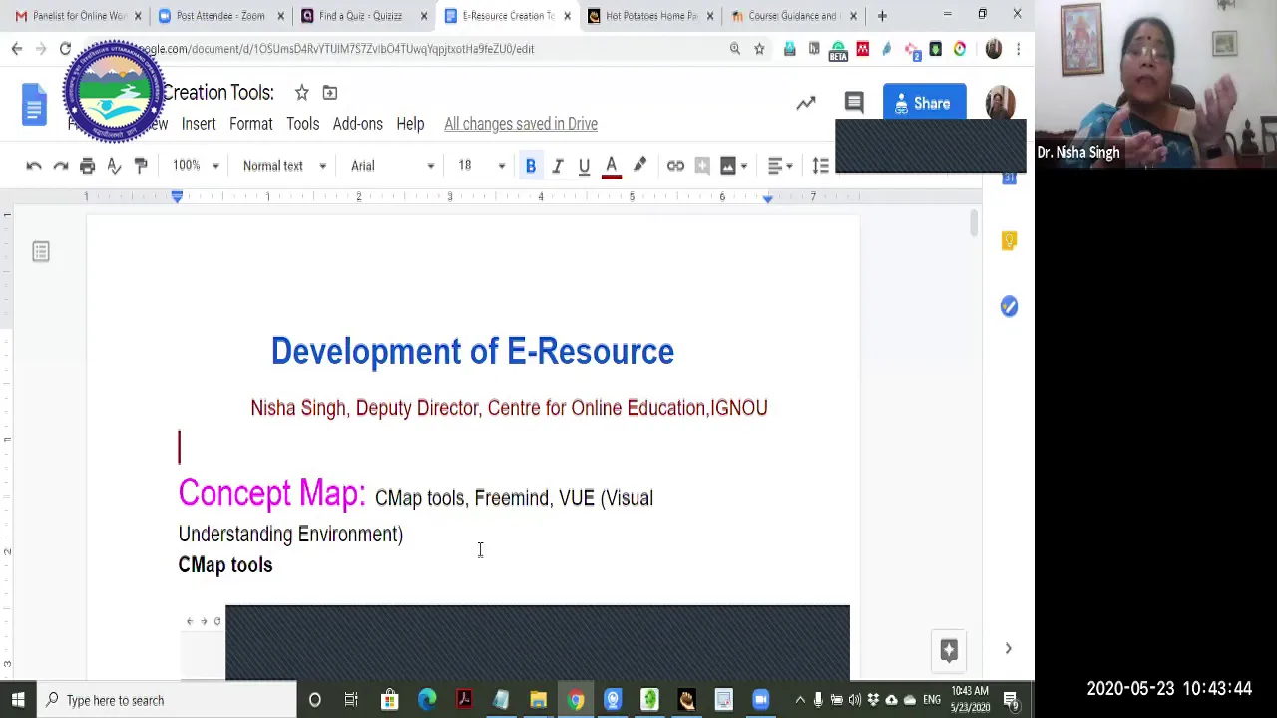This screenshot has height=718, width=1277.
Task: Open Task View on the taskbar
Action: click(351, 700)
